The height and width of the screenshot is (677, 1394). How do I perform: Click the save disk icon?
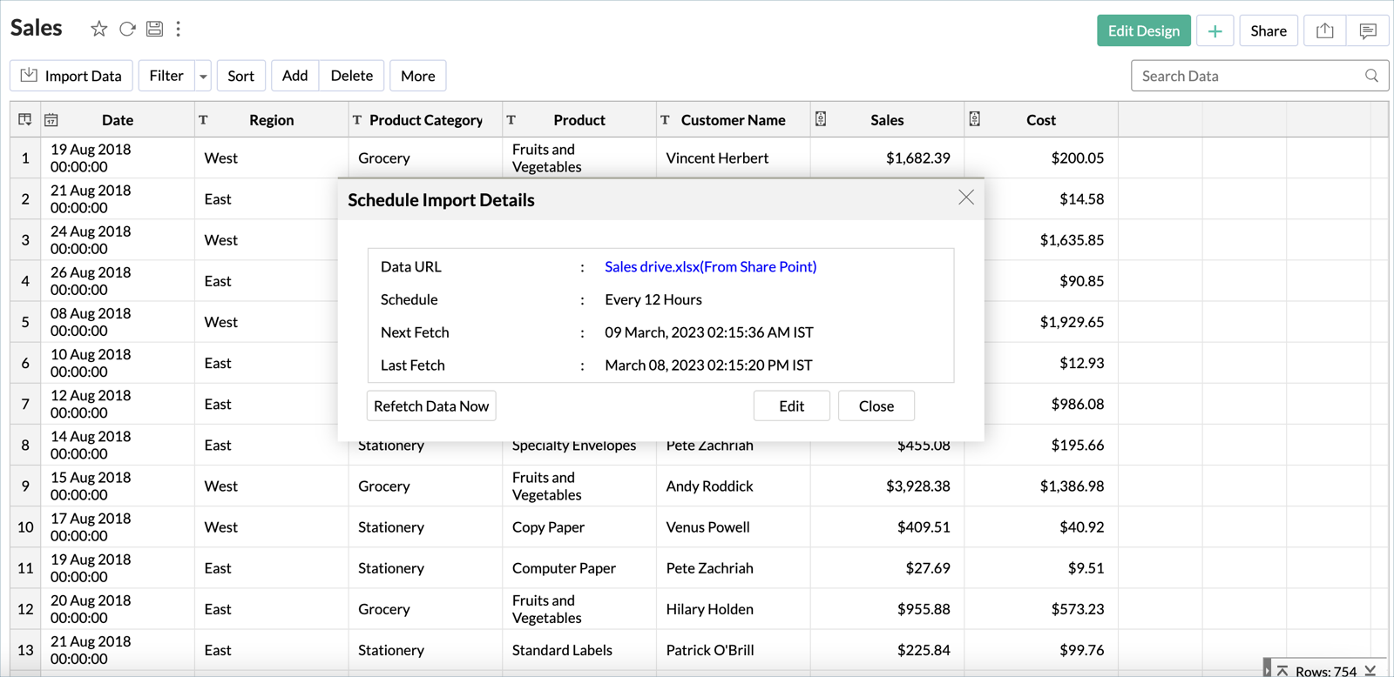(x=154, y=29)
